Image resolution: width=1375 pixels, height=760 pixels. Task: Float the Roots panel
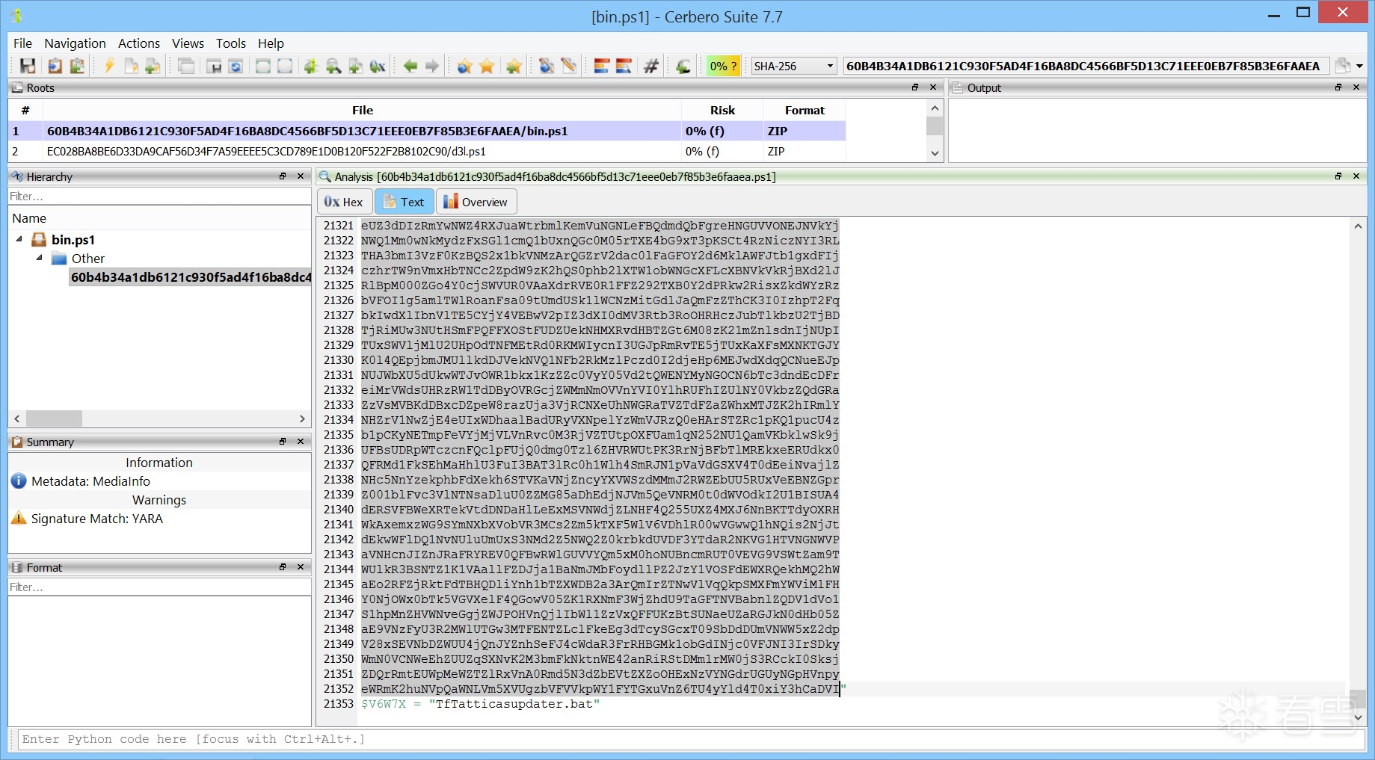[x=915, y=87]
